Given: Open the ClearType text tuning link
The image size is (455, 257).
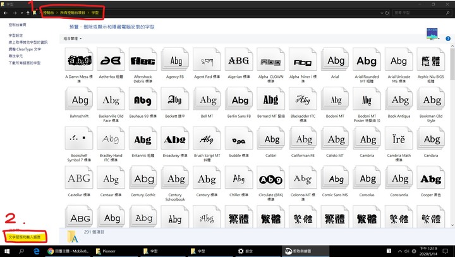Looking at the screenshot, I should pyautogui.click(x=25, y=49).
